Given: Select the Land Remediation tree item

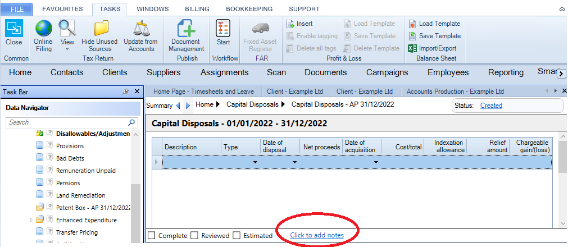Looking at the screenshot, I should (x=81, y=195).
